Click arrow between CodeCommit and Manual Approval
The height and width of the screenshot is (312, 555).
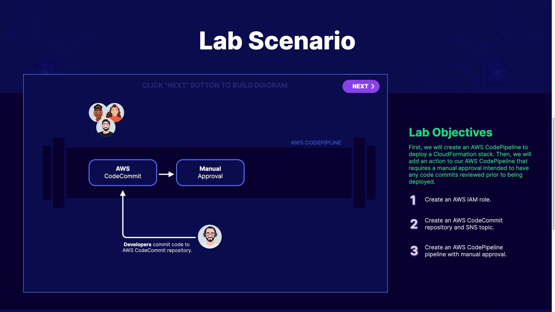166,174
